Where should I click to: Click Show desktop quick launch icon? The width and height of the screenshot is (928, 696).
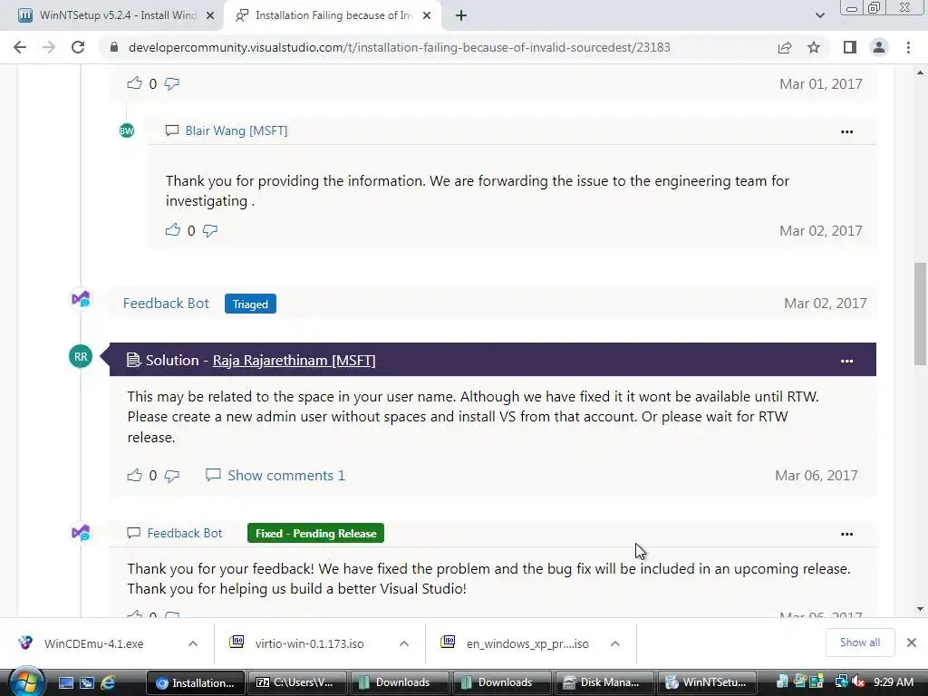click(x=66, y=683)
